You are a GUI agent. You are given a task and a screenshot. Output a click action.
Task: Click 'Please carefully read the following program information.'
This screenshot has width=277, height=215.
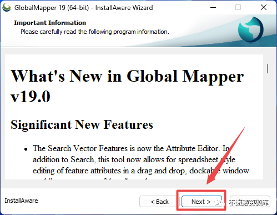tap(95, 32)
